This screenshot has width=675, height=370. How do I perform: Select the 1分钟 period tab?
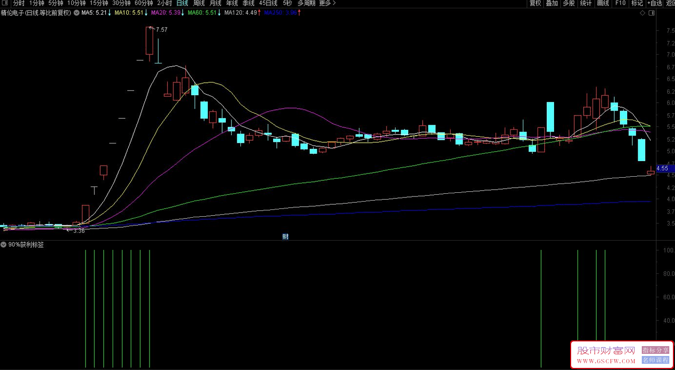(x=37, y=3)
